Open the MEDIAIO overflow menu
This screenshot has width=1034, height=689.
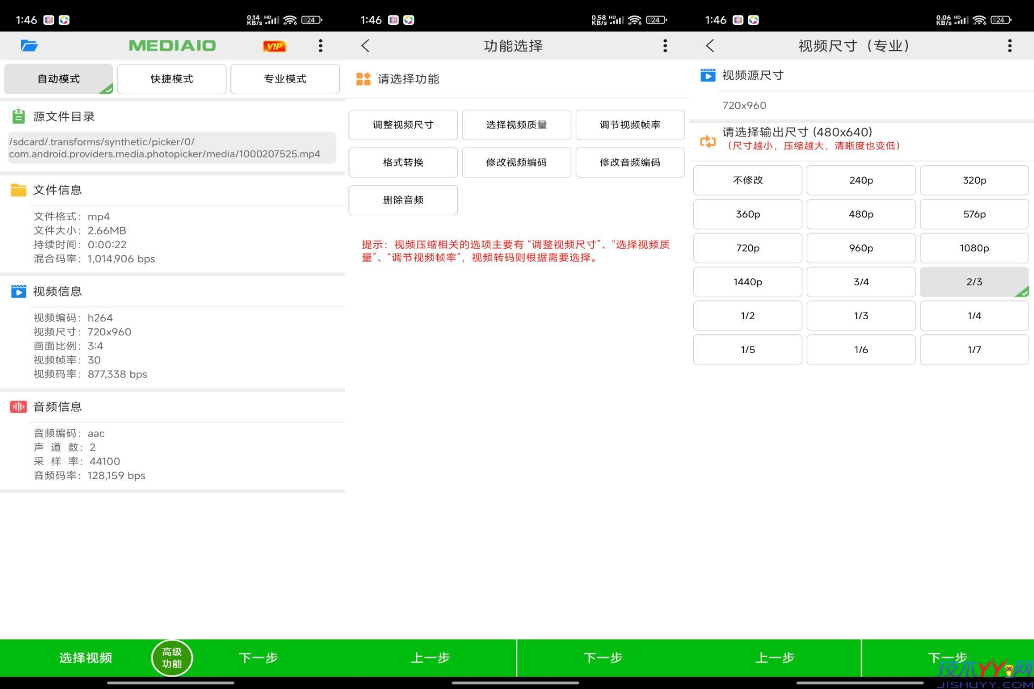(x=320, y=46)
